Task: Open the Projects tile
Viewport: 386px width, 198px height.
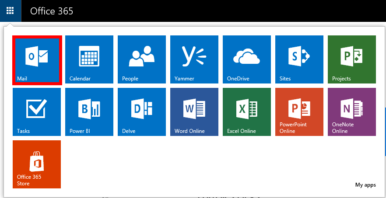Action: coord(352,59)
